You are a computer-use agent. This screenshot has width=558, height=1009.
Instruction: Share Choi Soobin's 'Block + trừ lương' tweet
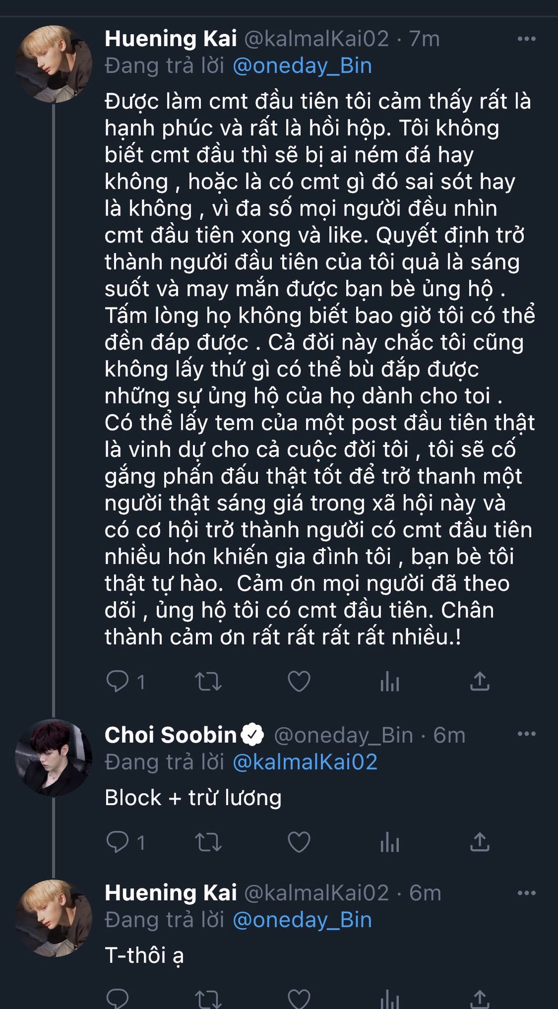[480, 842]
